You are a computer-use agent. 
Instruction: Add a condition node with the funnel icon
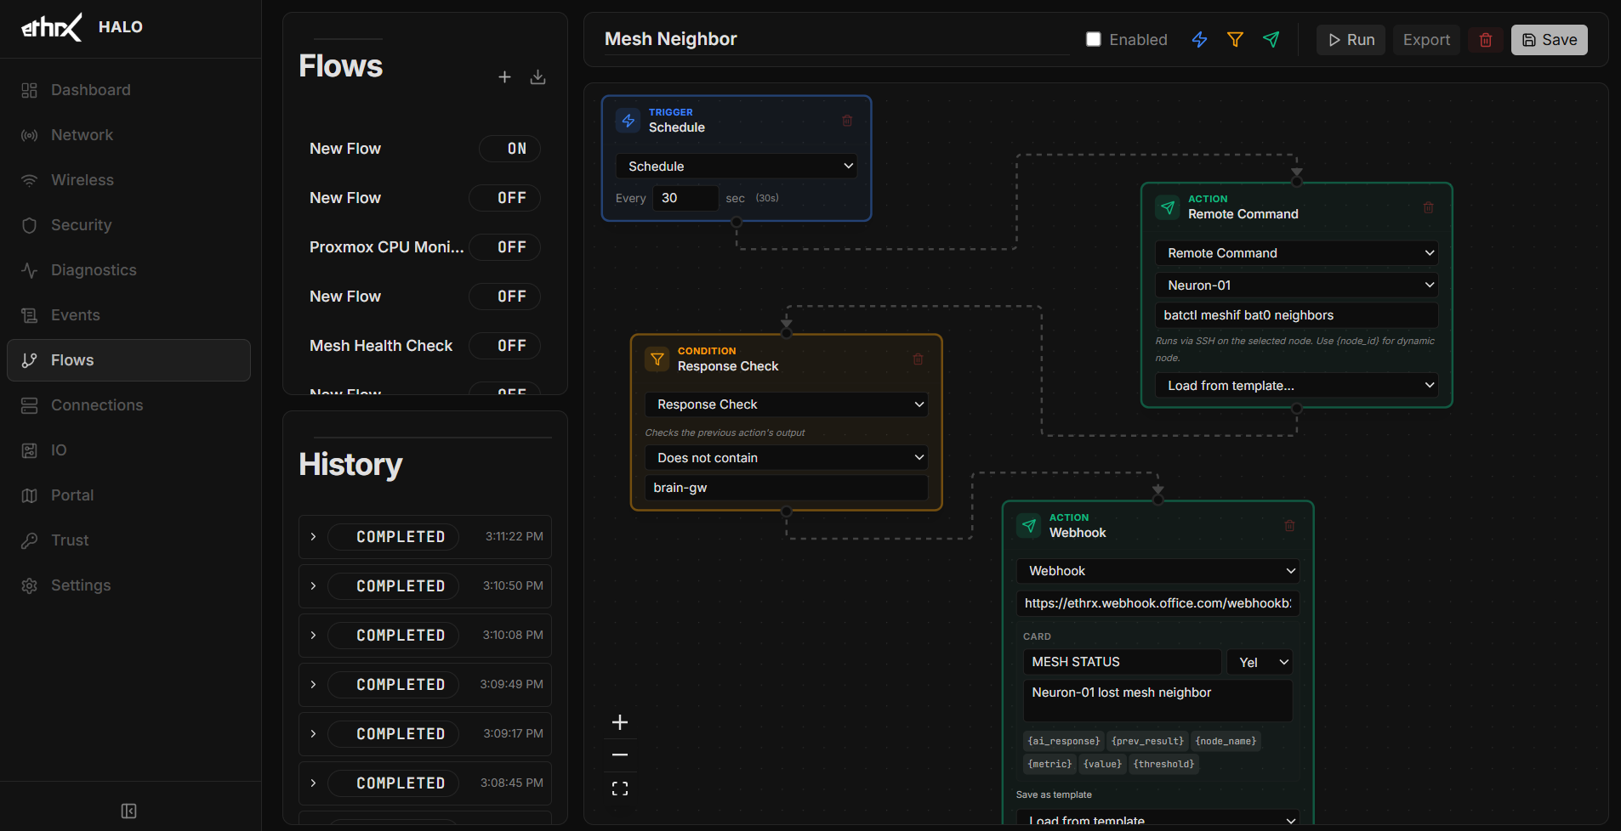[x=1235, y=40]
